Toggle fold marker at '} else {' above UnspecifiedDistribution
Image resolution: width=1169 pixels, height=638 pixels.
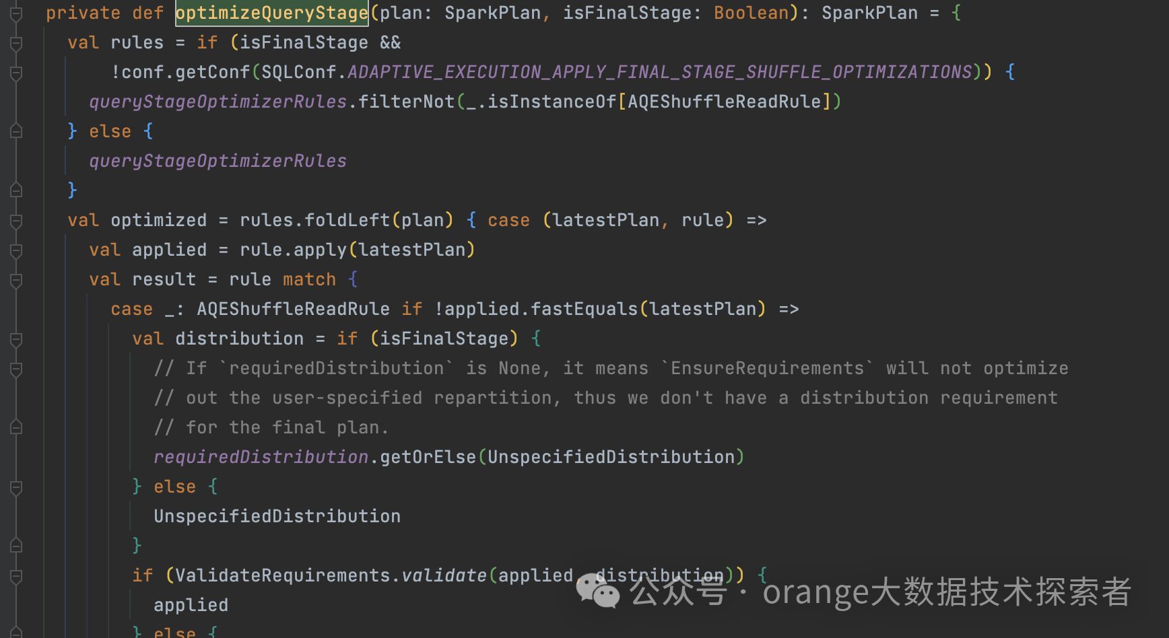(x=17, y=487)
